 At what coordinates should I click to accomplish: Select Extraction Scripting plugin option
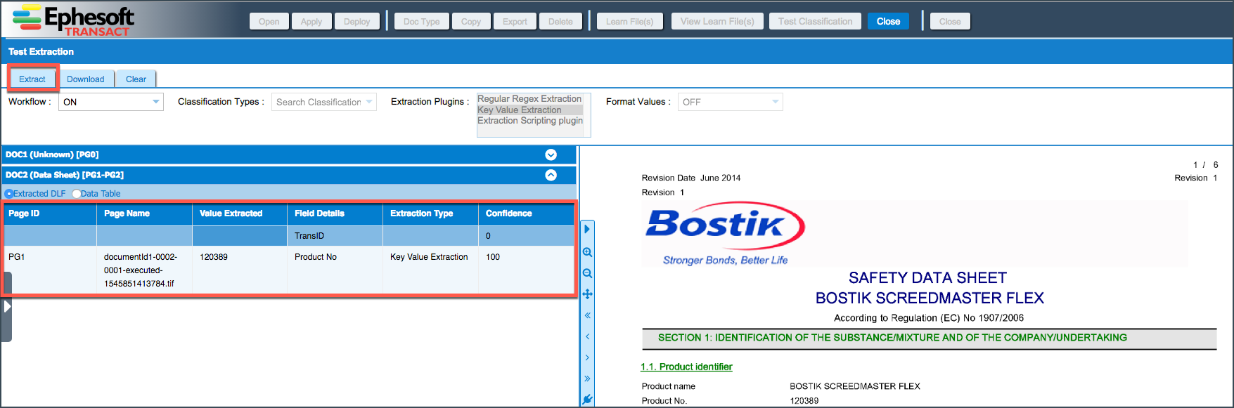[x=529, y=121]
